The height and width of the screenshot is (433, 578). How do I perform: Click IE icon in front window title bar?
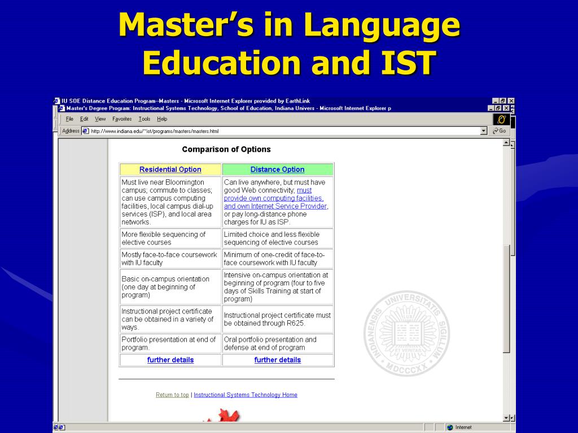point(62,108)
